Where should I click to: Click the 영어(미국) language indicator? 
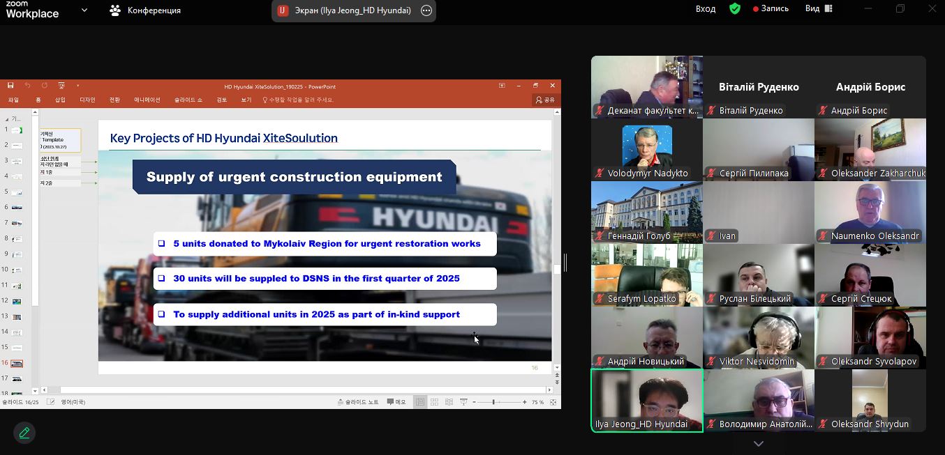point(73,402)
